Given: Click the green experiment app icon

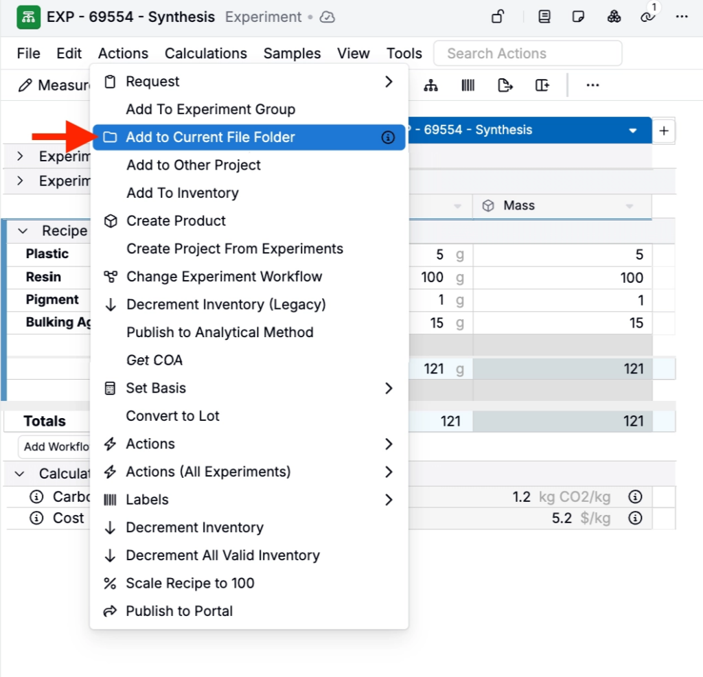Looking at the screenshot, I should (28, 17).
